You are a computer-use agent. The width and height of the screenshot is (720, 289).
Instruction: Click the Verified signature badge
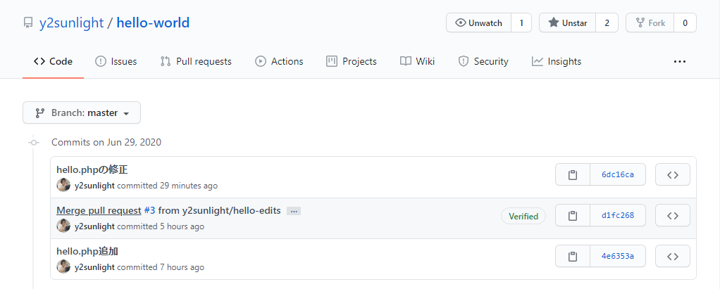[x=523, y=217]
